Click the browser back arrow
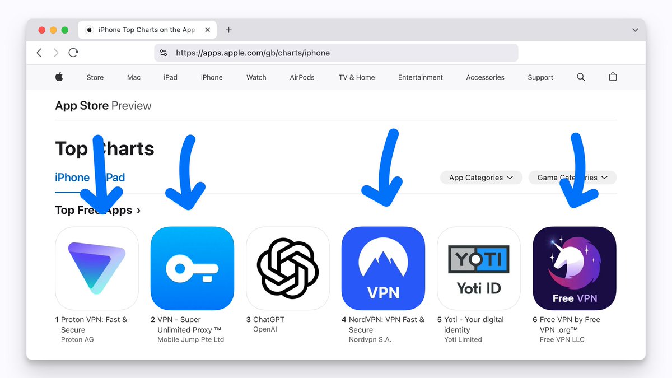672x378 pixels. click(39, 53)
